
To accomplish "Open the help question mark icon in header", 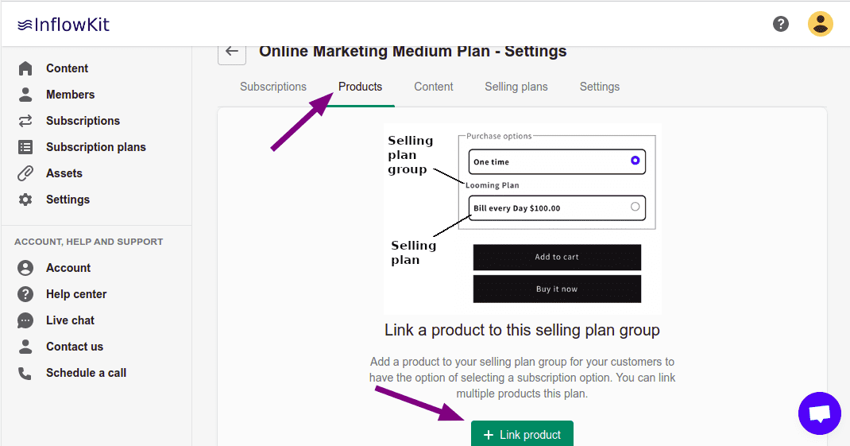I will (781, 24).
